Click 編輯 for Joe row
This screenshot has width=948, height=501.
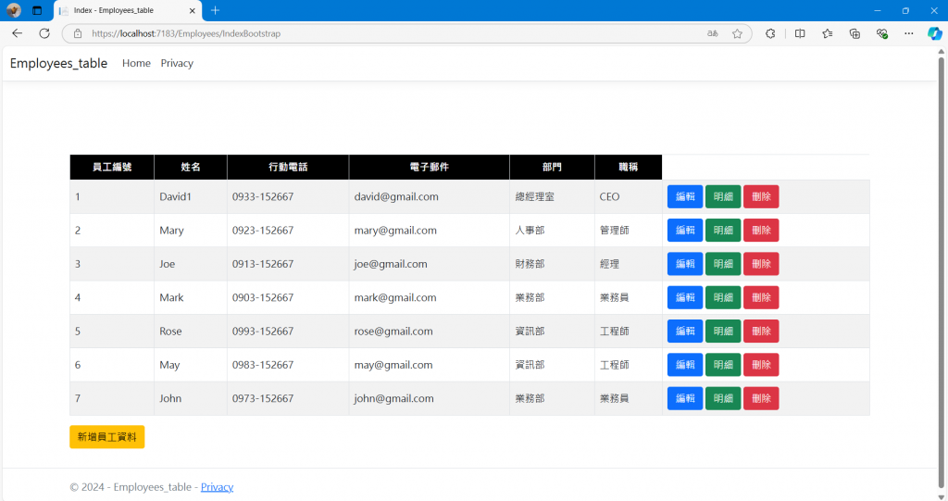coord(685,264)
